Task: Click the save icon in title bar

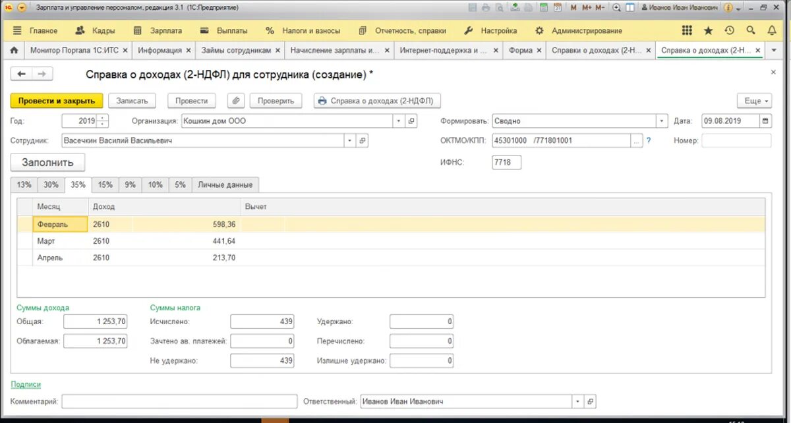Action: (472, 6)
